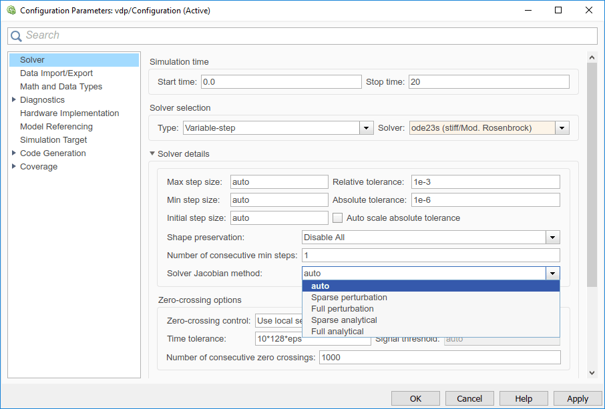This screenshot has height=409, width=605.
Task: Click the Stop time input field
Action: pos(489,82)
